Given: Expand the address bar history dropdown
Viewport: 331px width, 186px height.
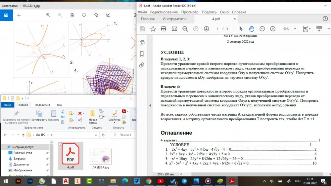Looking at the screenshot, I should click(96, 135).
